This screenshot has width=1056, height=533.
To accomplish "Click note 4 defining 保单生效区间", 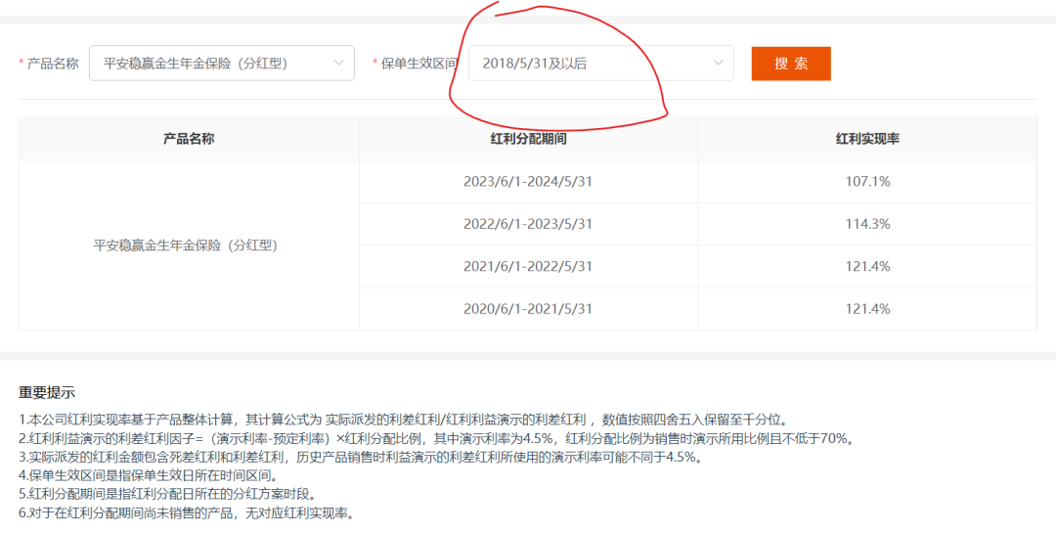I will [x=149, y=475].
